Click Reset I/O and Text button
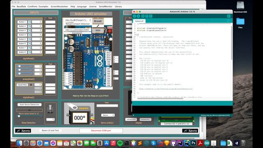Screen dimensions: 263x148 click(50, 130)
